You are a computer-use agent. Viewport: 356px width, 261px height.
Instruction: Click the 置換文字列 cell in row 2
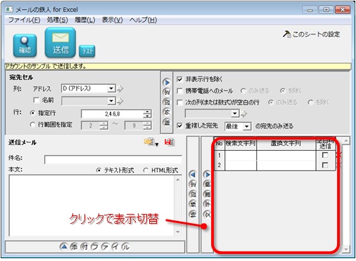(x=286, y=166)
